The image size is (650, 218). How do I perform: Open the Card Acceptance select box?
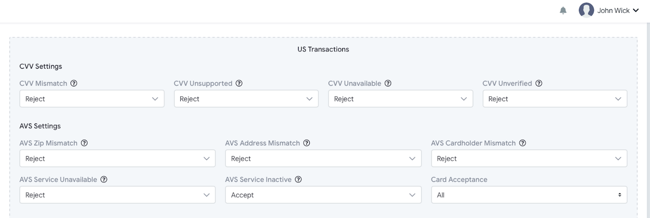529,195
